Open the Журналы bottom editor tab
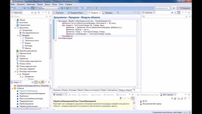 tap(57, 90)
